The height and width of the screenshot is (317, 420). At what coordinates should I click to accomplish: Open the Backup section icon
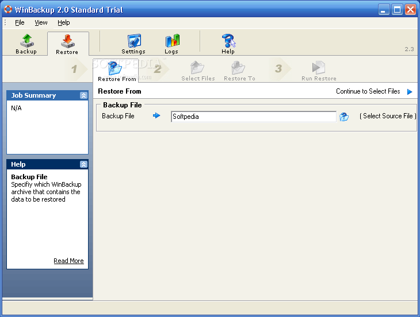coord(26,41)
